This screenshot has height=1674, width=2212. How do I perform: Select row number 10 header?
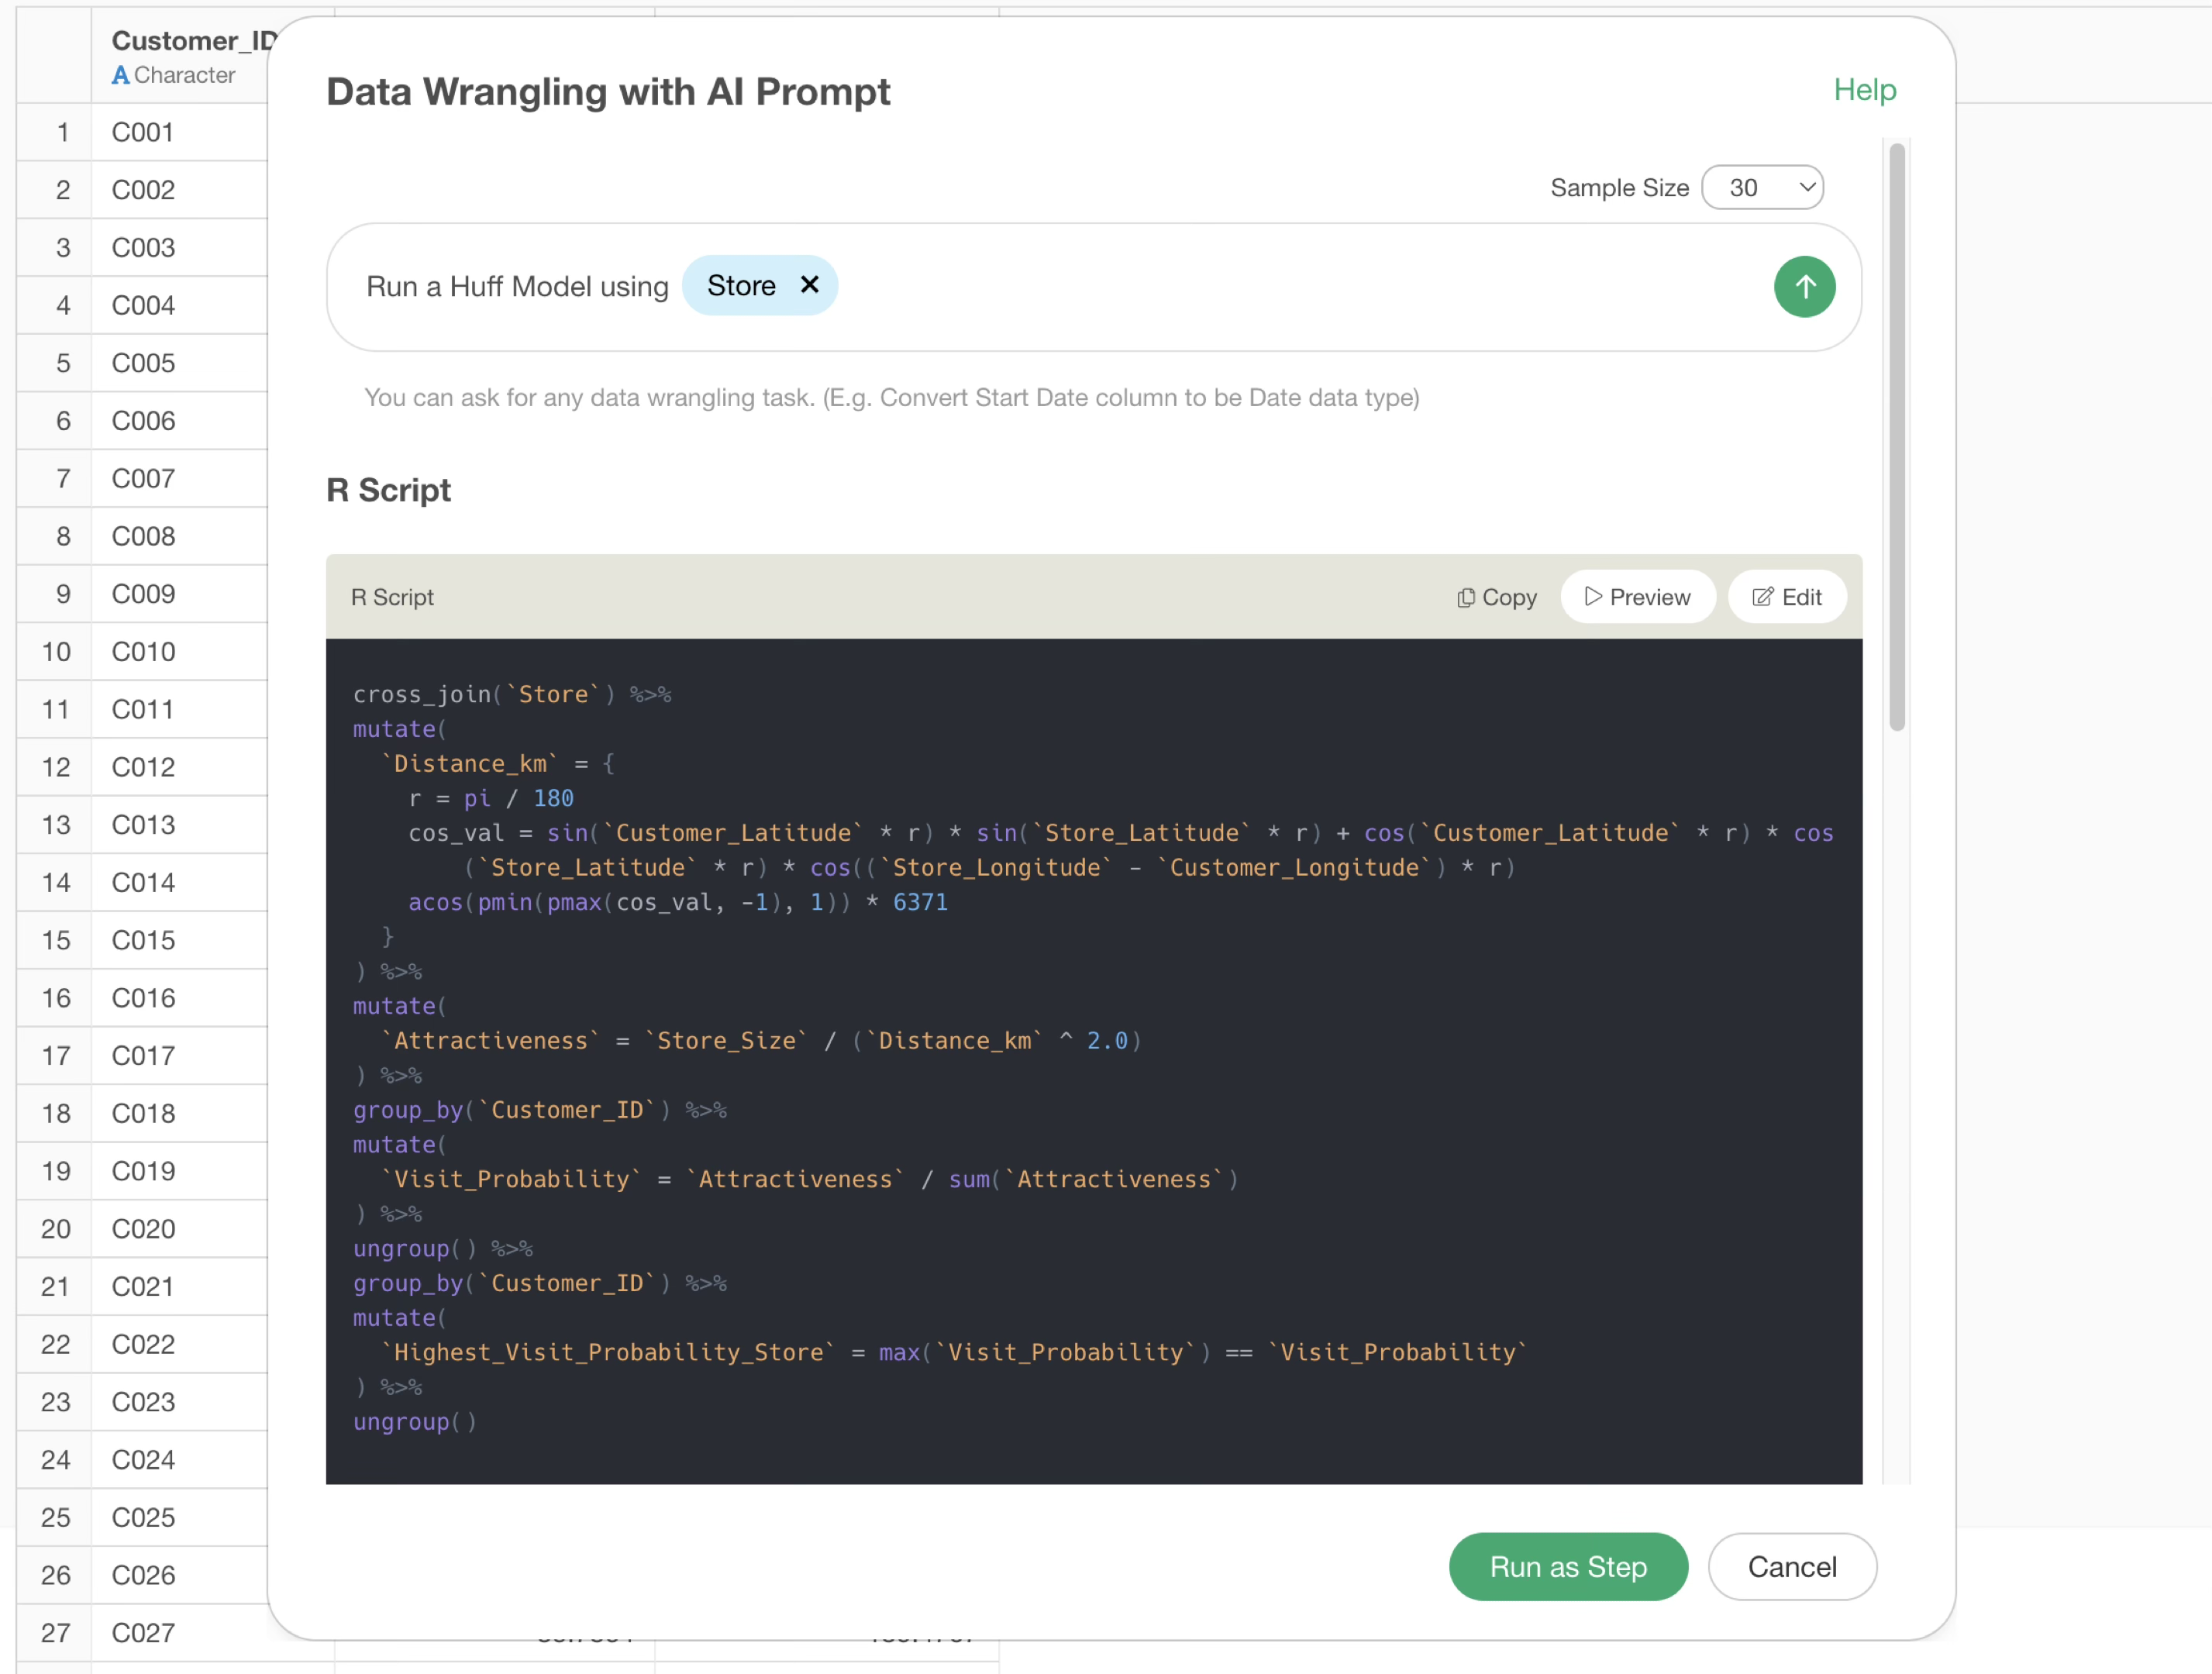click(56, 652)
